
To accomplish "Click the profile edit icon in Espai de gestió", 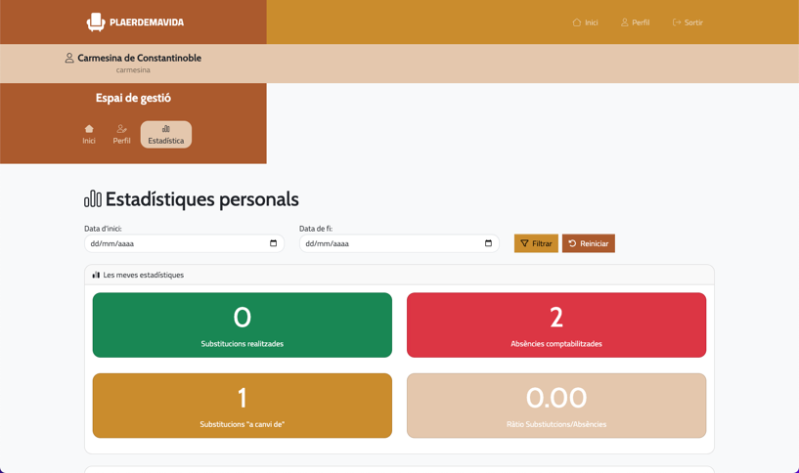I will click(x=121, y=129).
